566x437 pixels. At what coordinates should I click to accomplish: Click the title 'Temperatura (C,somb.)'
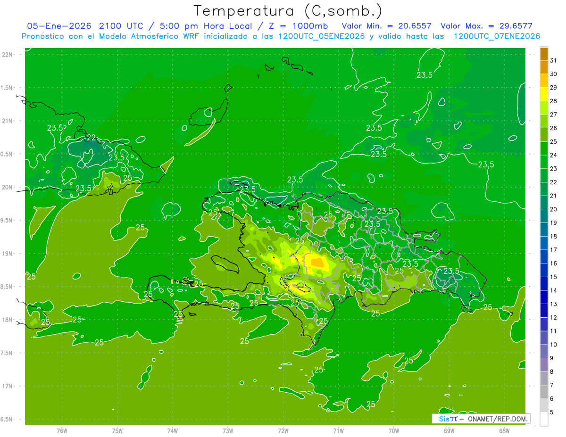pyautogui.click(x=288, y=10)
